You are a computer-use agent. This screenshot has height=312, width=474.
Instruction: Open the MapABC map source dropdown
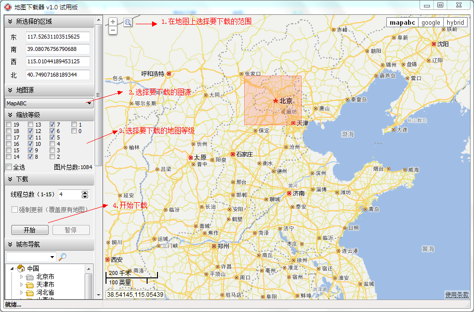pyautogui.click(x=49, y=103)
